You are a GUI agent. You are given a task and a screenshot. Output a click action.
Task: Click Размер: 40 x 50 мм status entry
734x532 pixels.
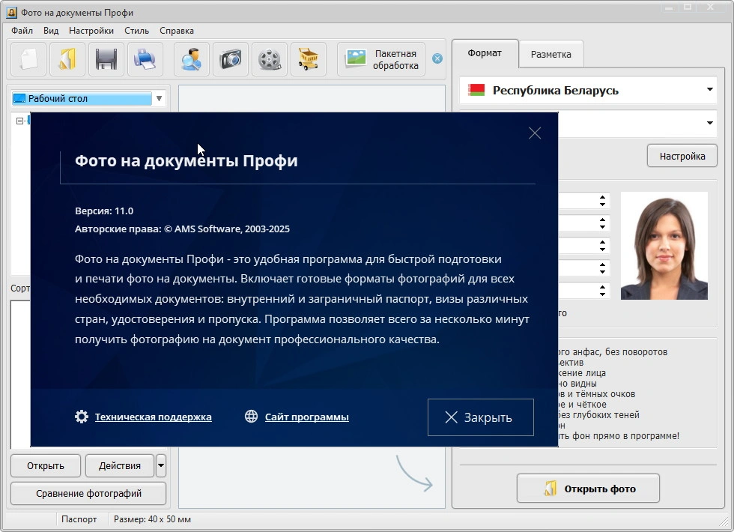coord(152,519)
